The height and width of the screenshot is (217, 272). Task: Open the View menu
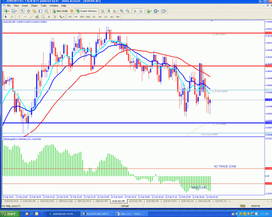[16, 6]
